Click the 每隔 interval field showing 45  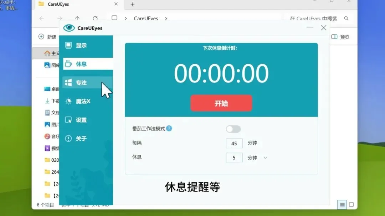click(x=234, y=143)
